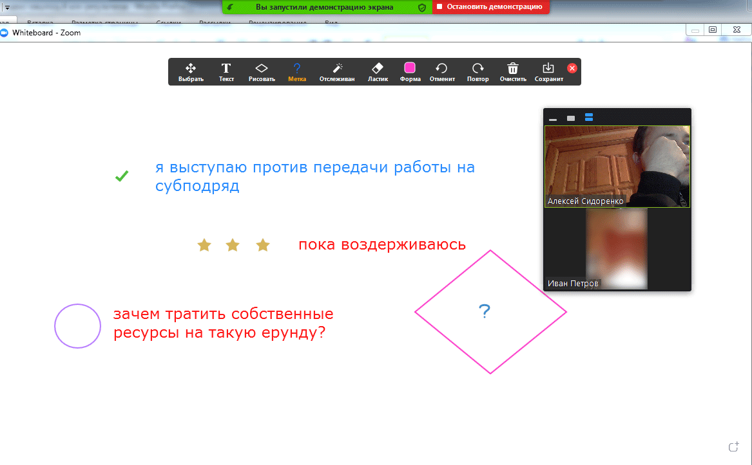Open the Рисовать draw tool
This screenshot has width=752, height=465.
click(x=262, y=72)
